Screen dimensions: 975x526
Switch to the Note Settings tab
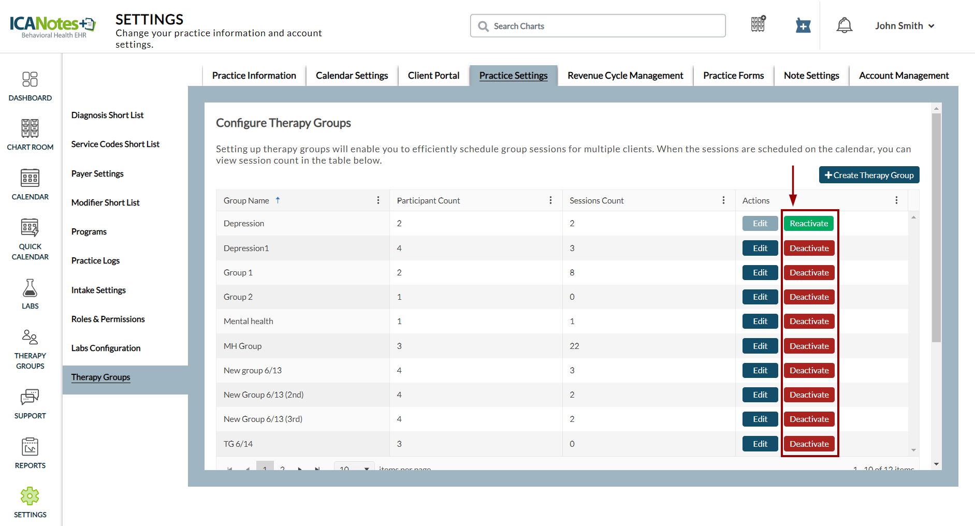pyautogui.click(x=811, y=76)
